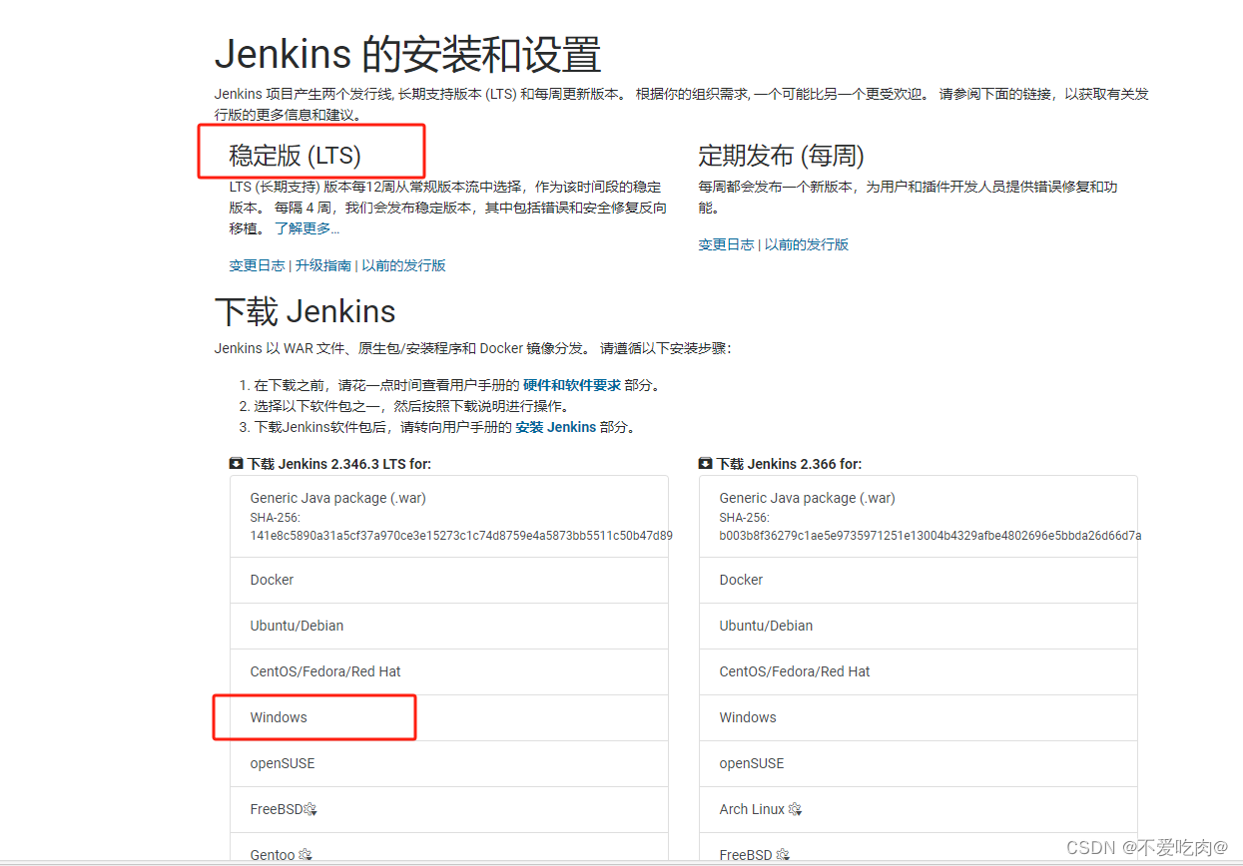Follow the 硬件和软件要求 link

572,385
